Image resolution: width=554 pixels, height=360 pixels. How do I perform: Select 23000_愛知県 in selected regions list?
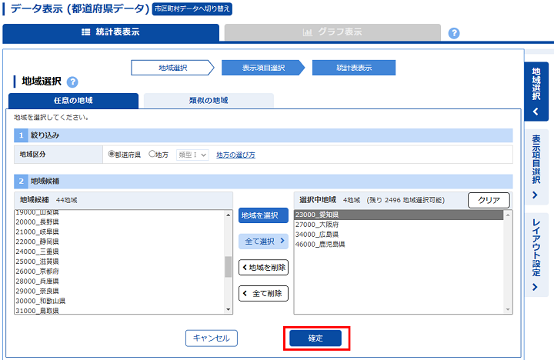[x=399, y=215]
